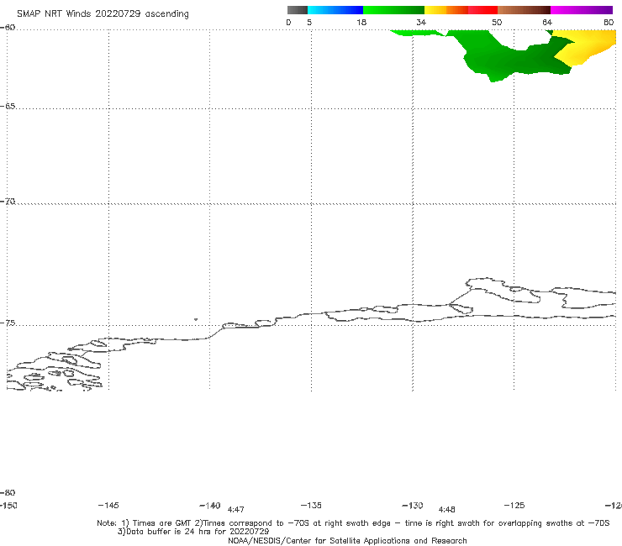Image resolution: width=622 pixels, height=546 pixels.
Task: Click the yellow-orange segment of the color bar
Action: (x=445, y=10)
